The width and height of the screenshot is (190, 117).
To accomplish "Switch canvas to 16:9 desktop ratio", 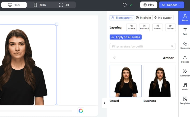I will click(x=14, y=5).
